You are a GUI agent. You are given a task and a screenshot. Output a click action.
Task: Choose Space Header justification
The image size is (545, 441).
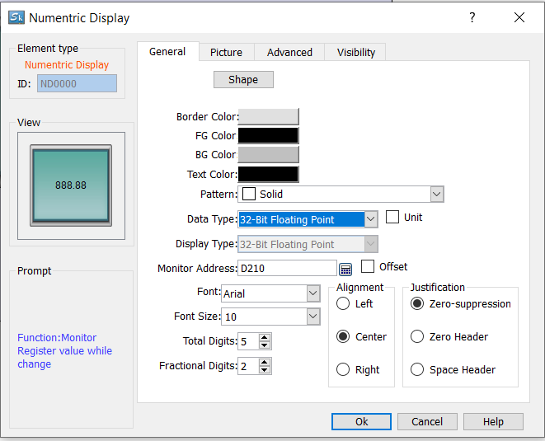pyautogui.click(x=416, y=369)
